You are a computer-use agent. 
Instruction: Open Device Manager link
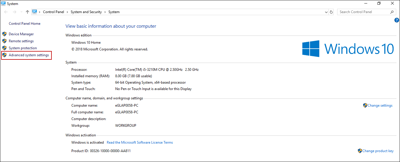(x=21, y=34)
